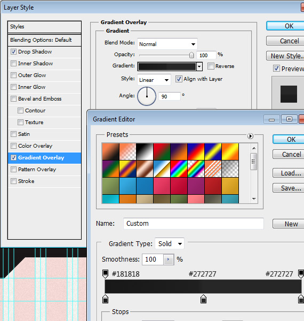Choose the Violet, Orange gradient preset
The image size is (304, 321).
click(x=179, y=152)
